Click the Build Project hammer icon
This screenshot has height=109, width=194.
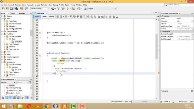click(59, 9)
